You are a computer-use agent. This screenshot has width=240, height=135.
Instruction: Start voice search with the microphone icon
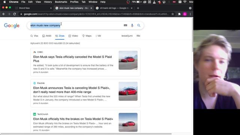point(132,25)
